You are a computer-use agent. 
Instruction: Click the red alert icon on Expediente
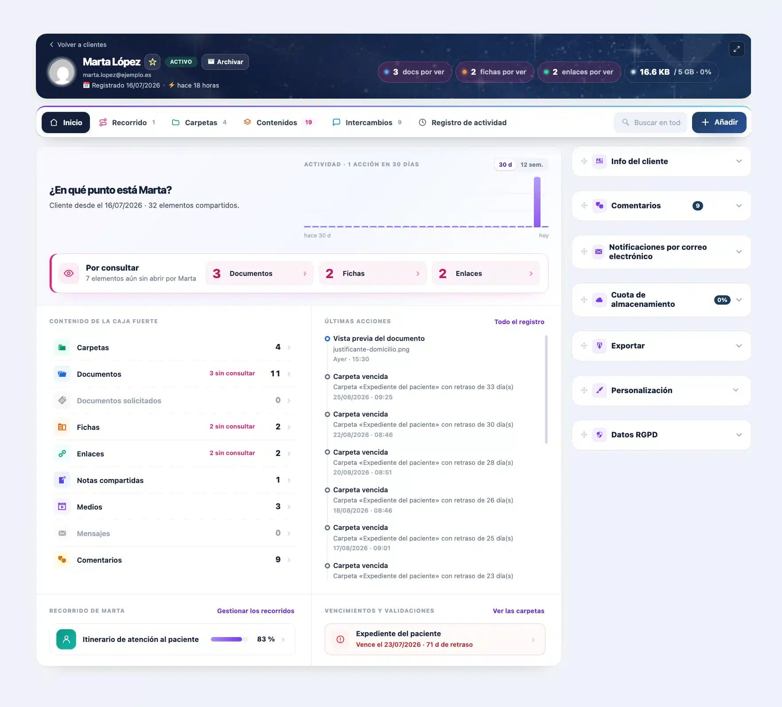(x=340, y=639)
